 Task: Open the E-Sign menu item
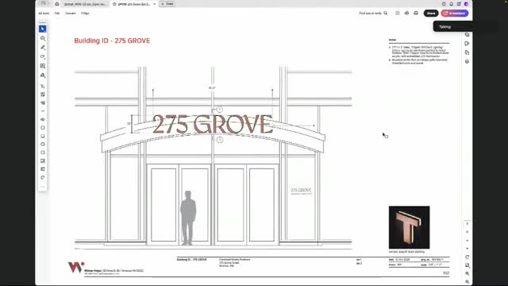click(85, 14)
